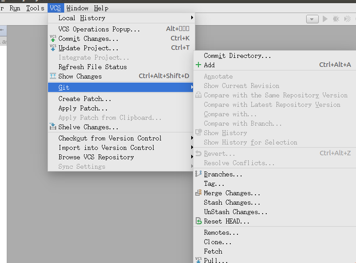The width and height of the screenshot is (356, 263).
Task: Choose Fetch in Git submenu
Action: point(275,251)
